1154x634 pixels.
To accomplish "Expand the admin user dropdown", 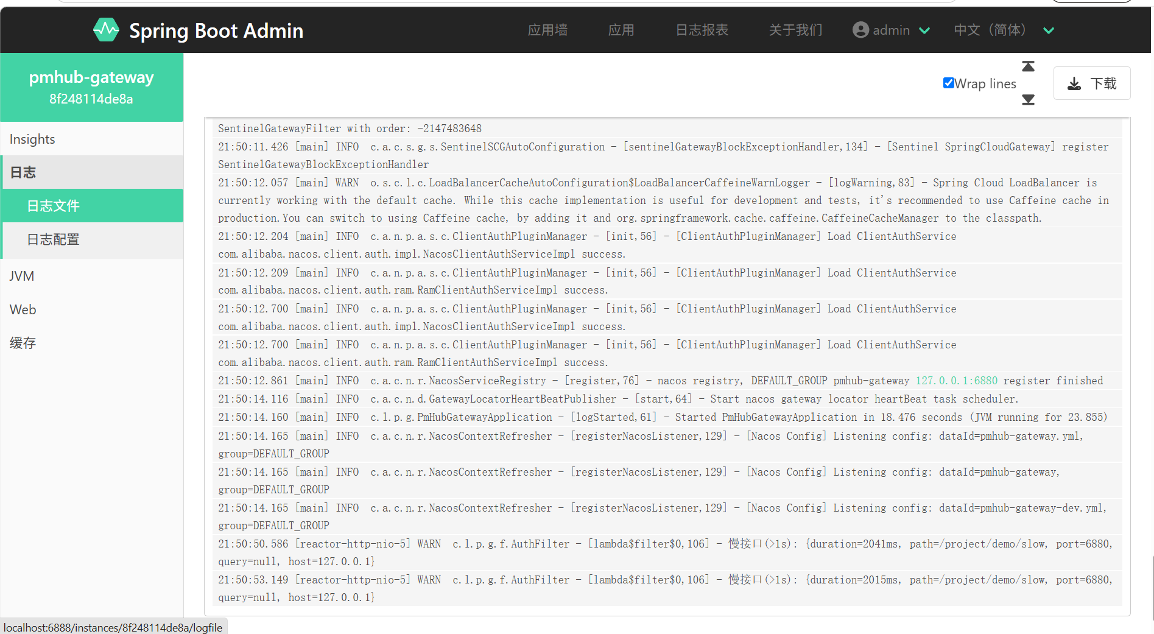I will (892, 30).
